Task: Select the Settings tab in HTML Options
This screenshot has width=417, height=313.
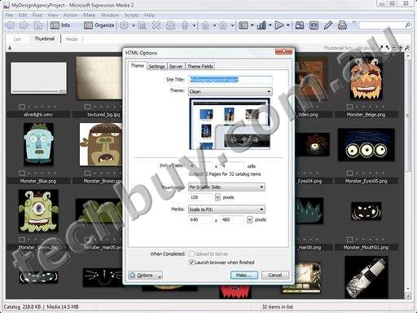Action: point(156,66)
